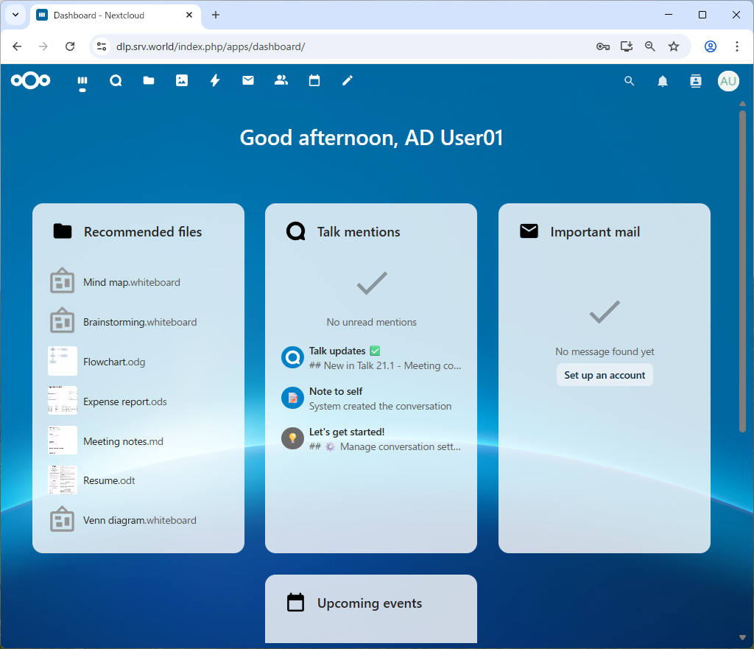
Task: Show notifications with the bell icon
Action: pos(663,81)
